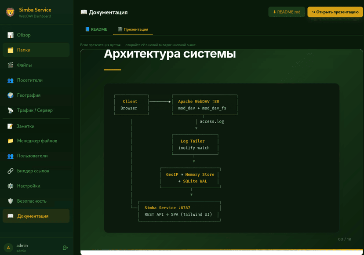Open Менеджер файлов section

coord(36,141)
